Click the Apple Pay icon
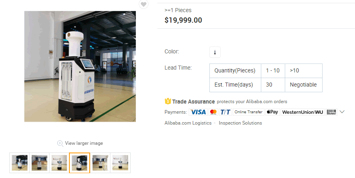 pyautogui.click(x=273, y=112)
